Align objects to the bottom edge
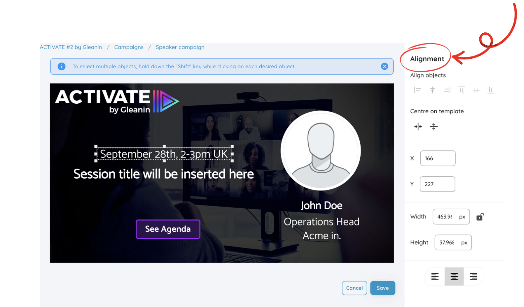Image resolution: width=524 pixels, height=307 pixels. (x=491, y=90)
